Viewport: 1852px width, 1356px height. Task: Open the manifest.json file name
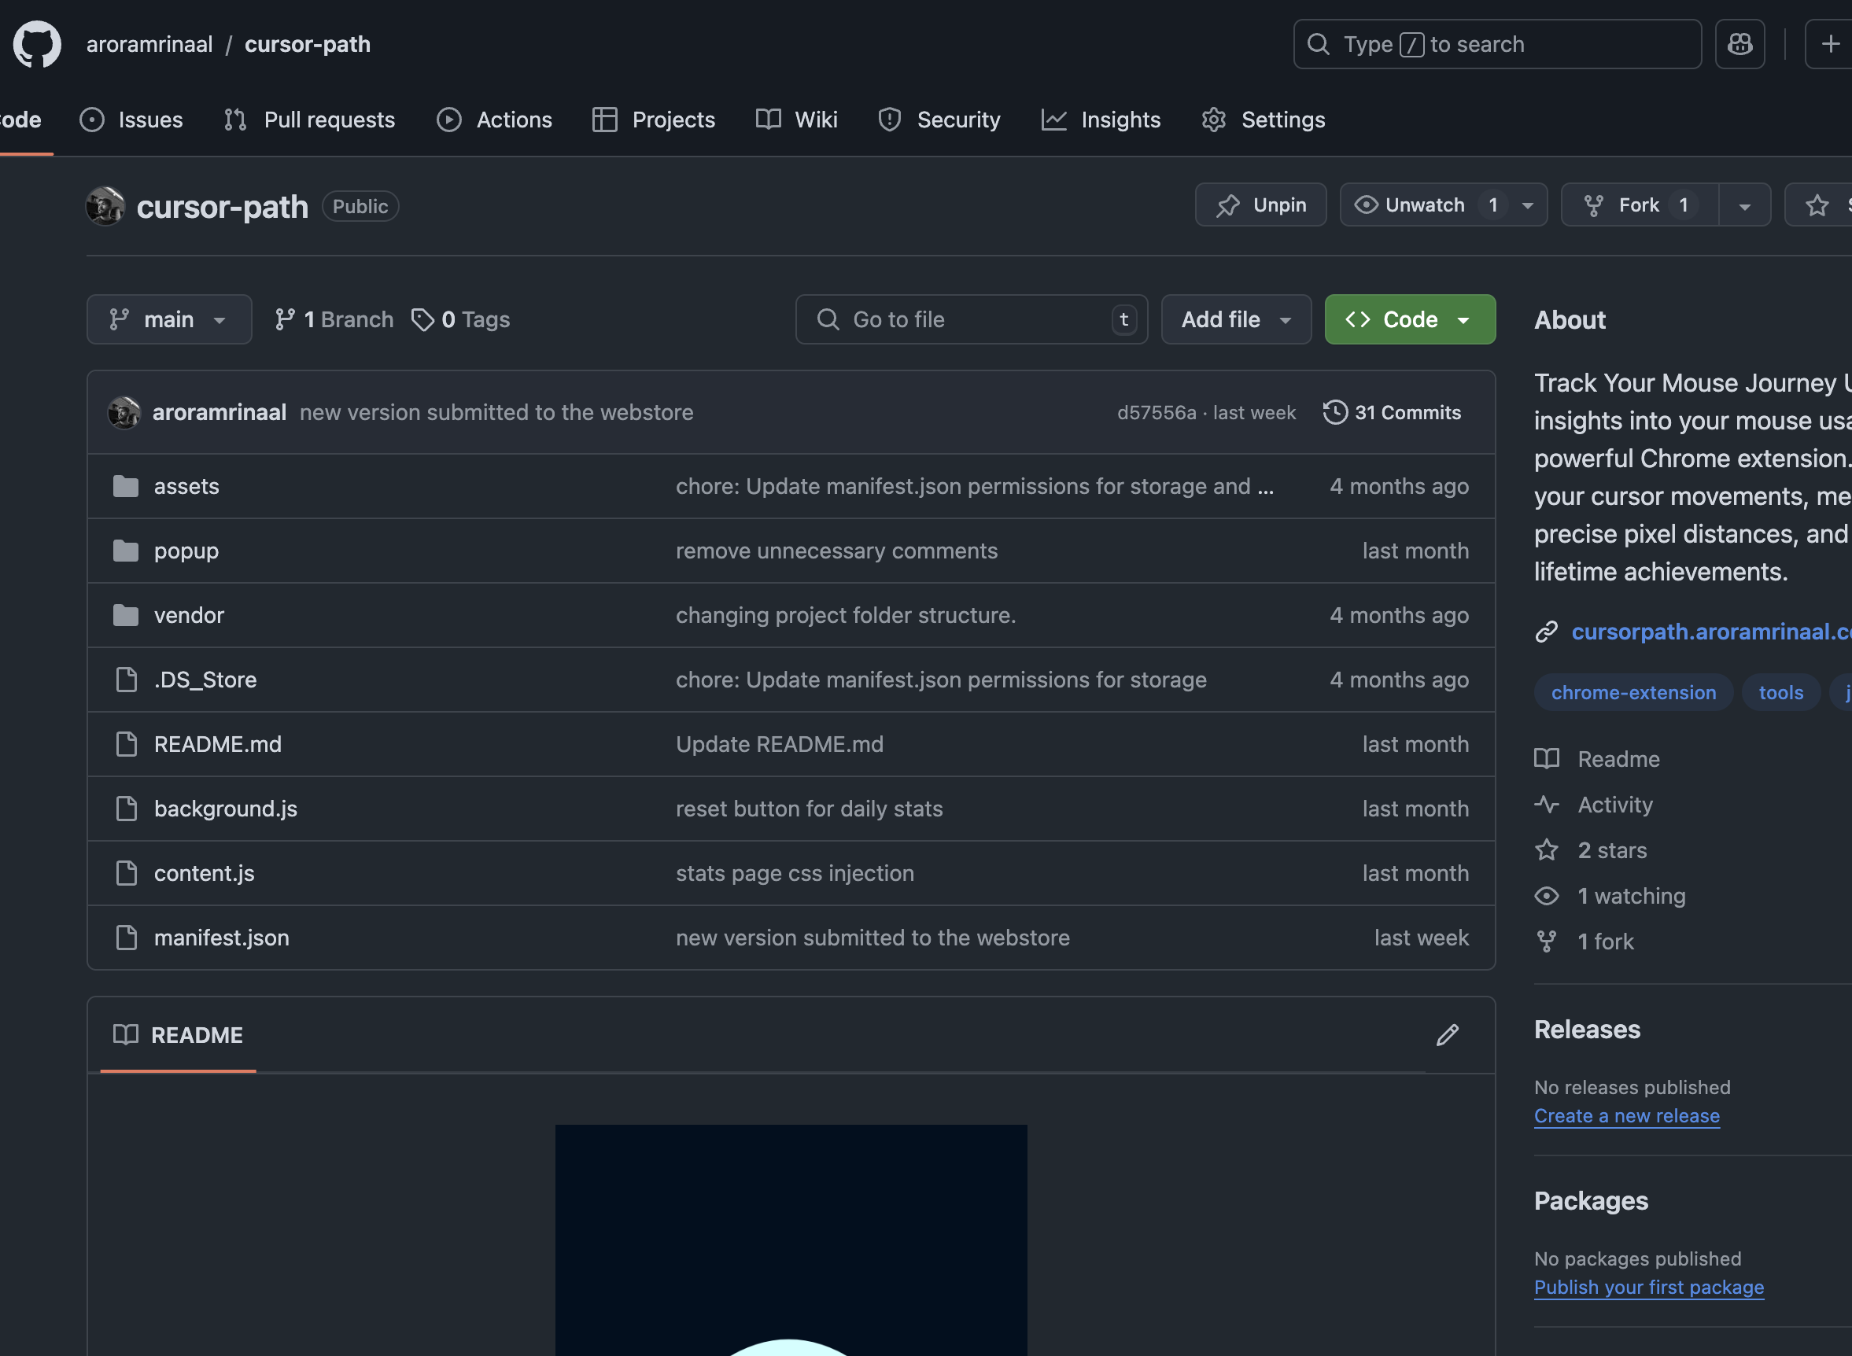tap(222, 938)
